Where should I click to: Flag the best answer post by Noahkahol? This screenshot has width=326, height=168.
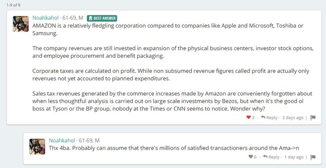313,117
